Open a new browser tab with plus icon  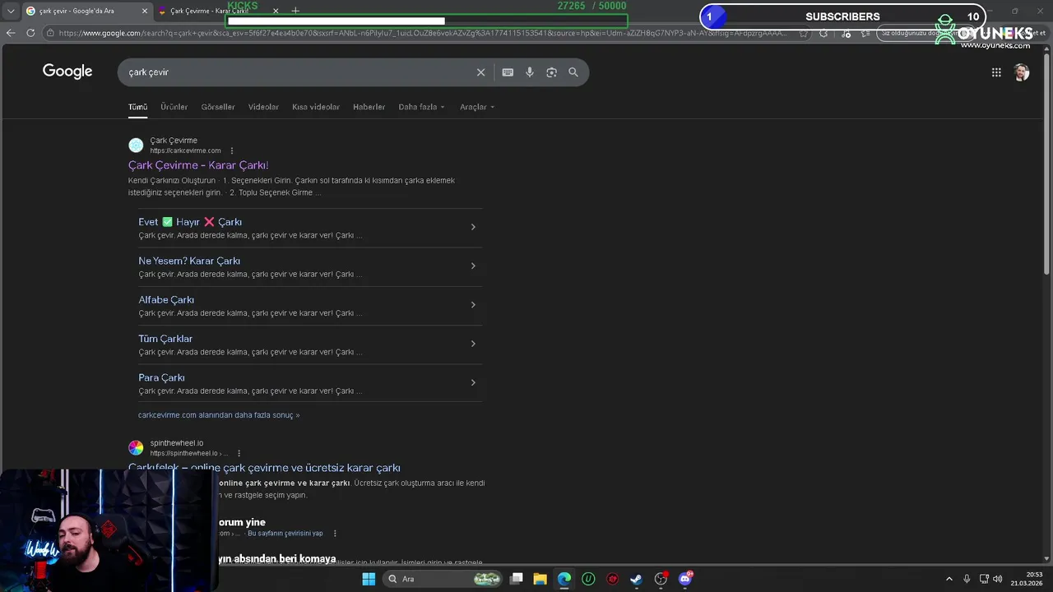click(x=295, y=11)
